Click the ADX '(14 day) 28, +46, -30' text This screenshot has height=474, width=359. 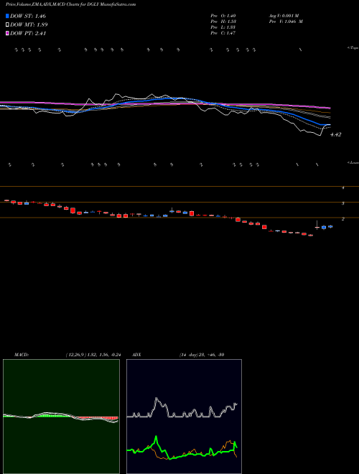[202, 355]
